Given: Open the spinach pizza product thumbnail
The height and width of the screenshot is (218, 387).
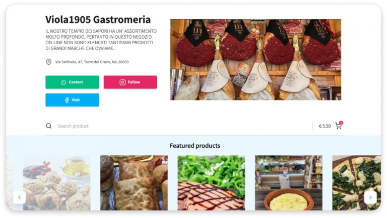Looking at the screenshot, I should (356, 183).
